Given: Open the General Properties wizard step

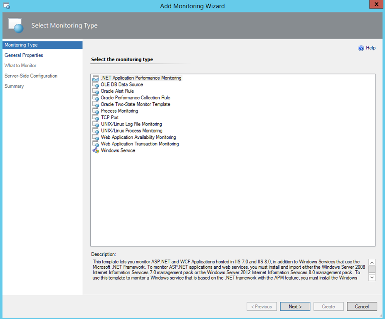Looking at the screenshot, I should tap(24, 55).
